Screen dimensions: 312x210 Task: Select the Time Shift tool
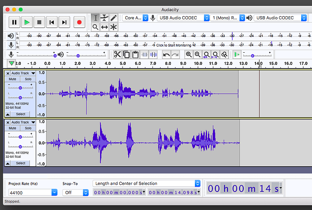104,27
